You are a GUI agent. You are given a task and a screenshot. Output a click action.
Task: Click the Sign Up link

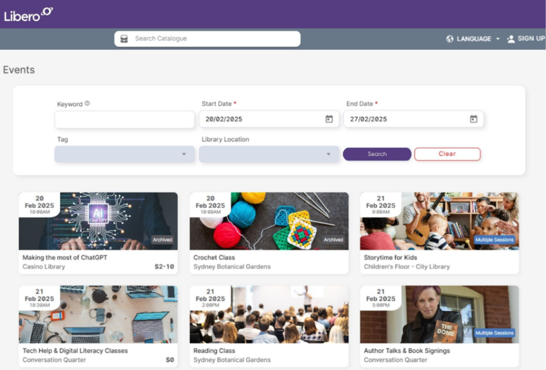click(x=531, y=39)
